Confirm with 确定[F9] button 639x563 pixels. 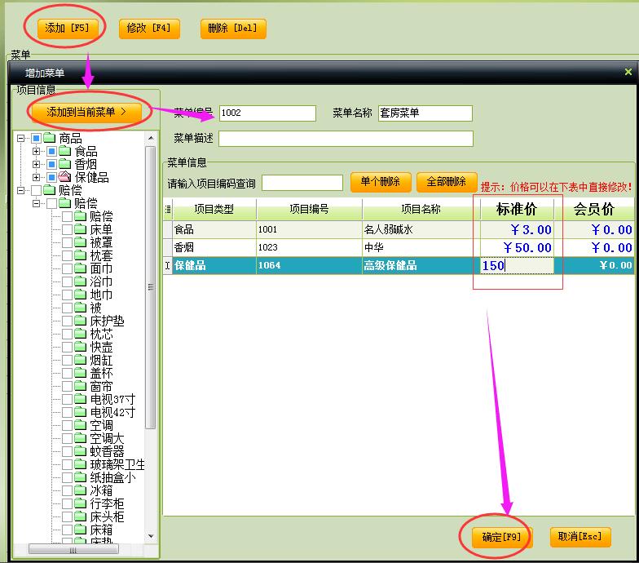(x=502, y=537)
